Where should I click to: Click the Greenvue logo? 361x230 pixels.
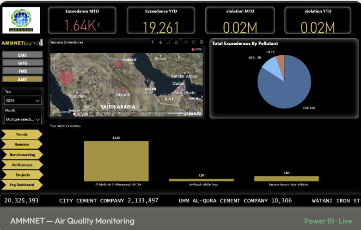(x=21, y=20)
